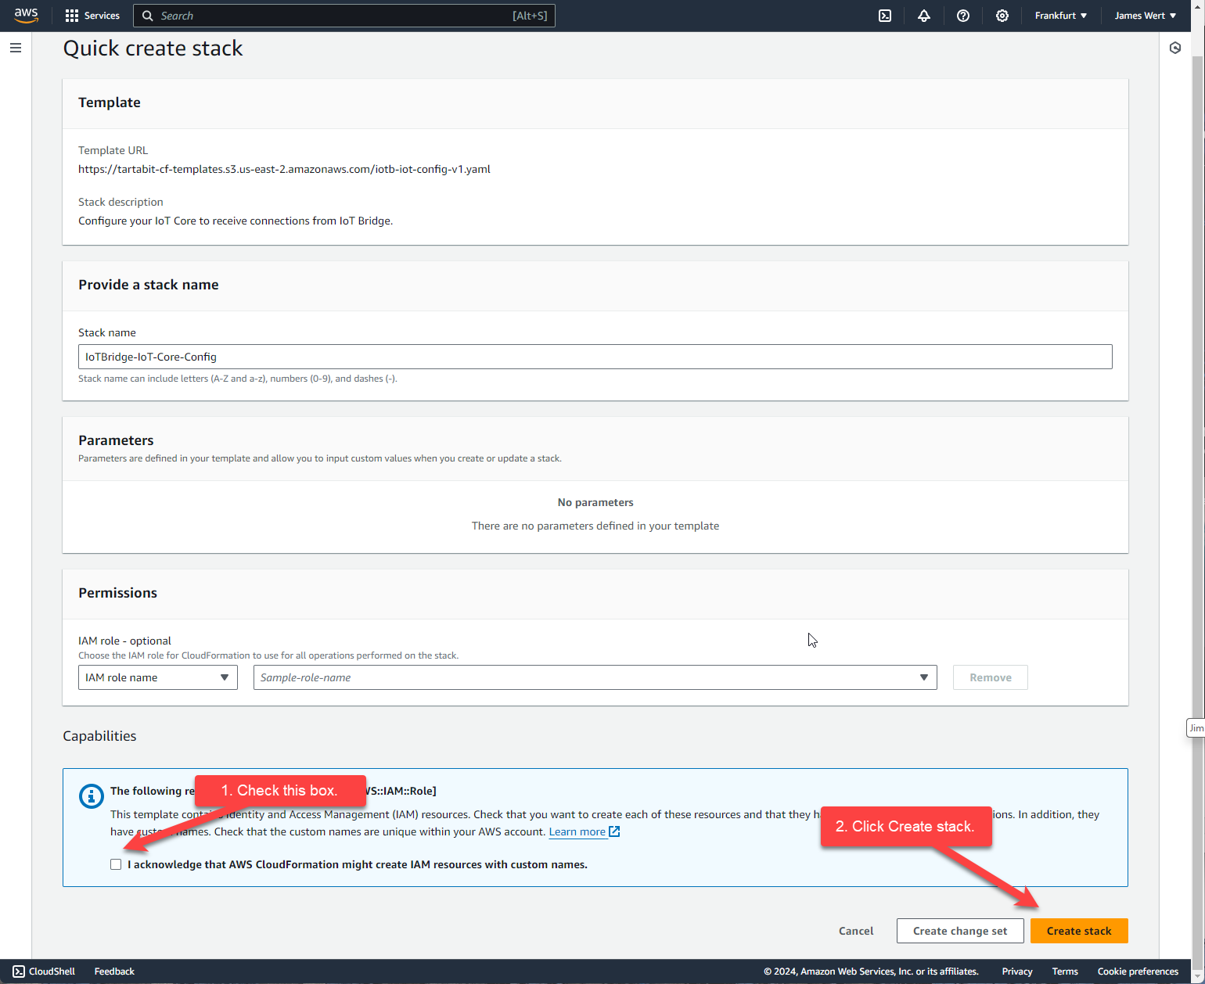Open Cookie preferences
The image size is (1205, 984).
coord(1138,971)
